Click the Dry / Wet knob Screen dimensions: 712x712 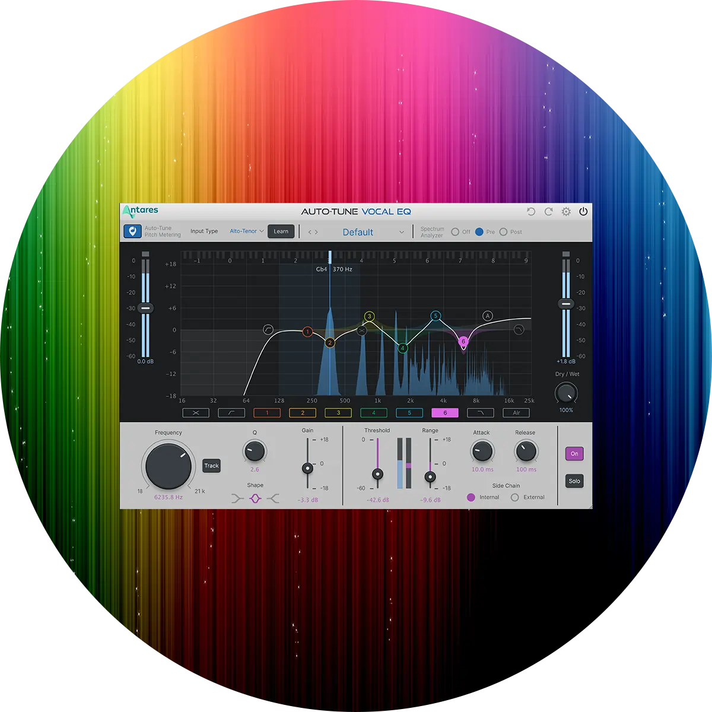566,393
